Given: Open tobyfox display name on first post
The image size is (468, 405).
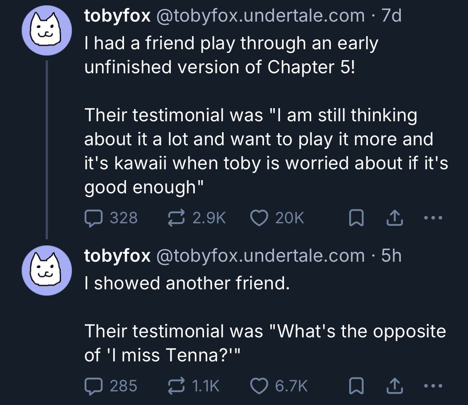Looking at the screenshot, I should [117, 16].
